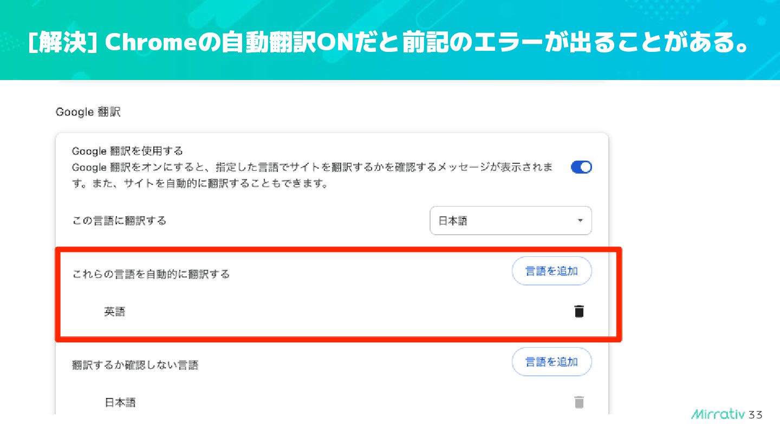This screenshot has height=438, width=780.
Task: Click the slide page number 33
Action: coord(756,415)
